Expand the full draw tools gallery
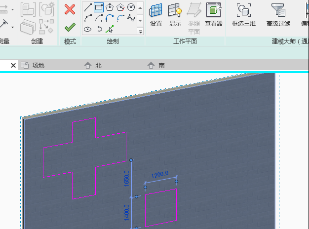This screenshot has width=309, height=229. [141, 32]
